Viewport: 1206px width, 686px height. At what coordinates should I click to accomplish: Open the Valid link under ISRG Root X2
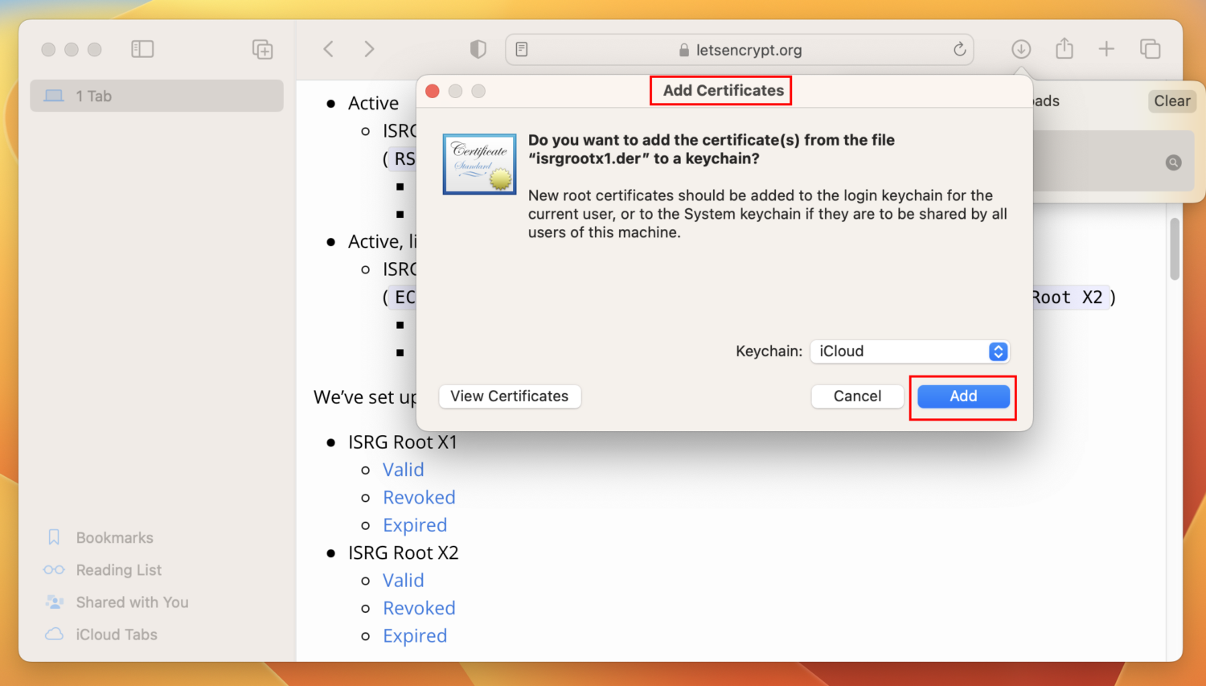(404, 581)
